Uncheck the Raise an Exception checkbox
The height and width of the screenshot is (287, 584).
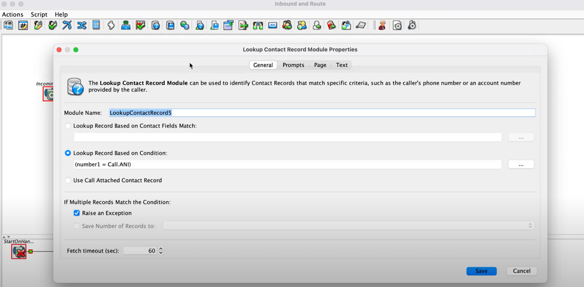pos(77,213)
